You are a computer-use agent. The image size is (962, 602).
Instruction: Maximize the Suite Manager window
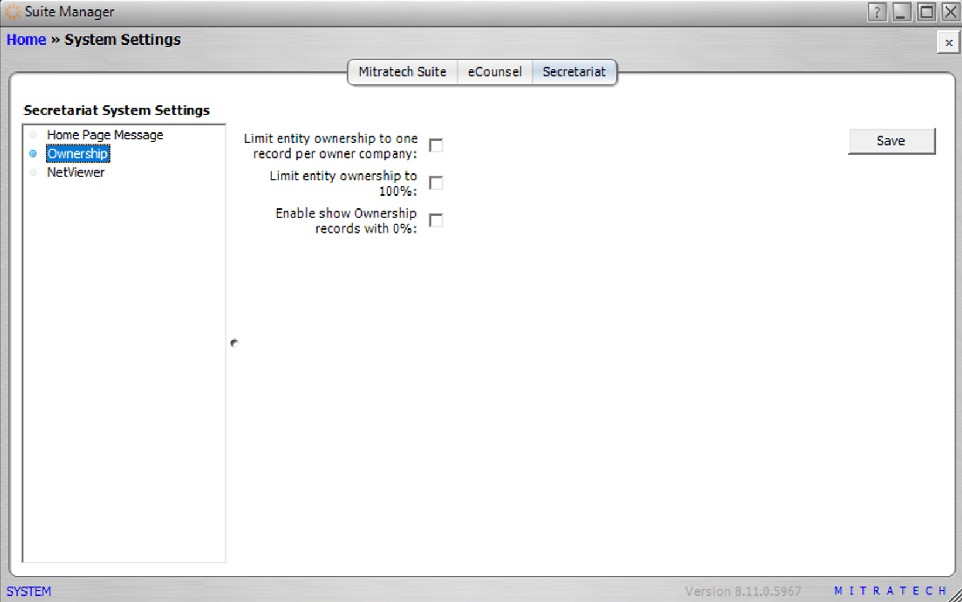point(926,12)
